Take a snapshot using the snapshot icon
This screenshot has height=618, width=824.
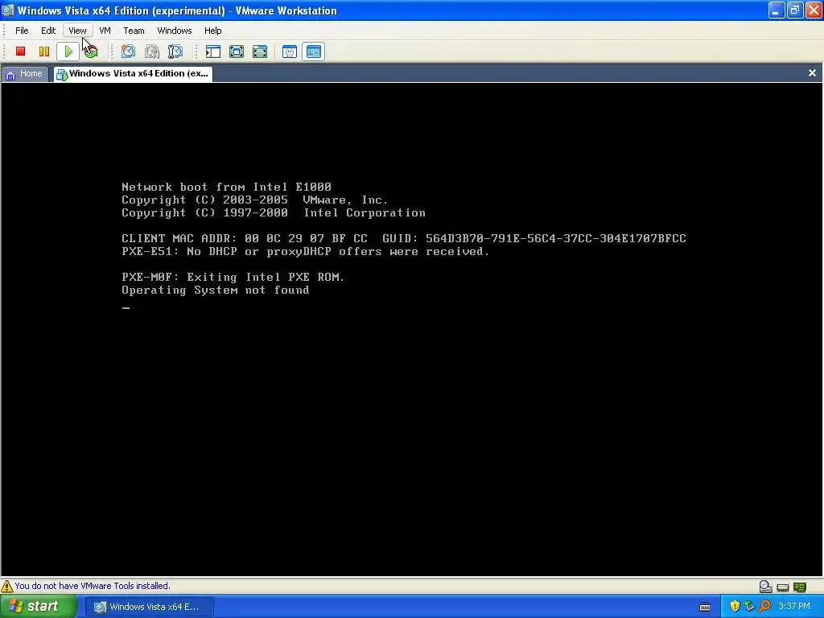pos(128,51)
